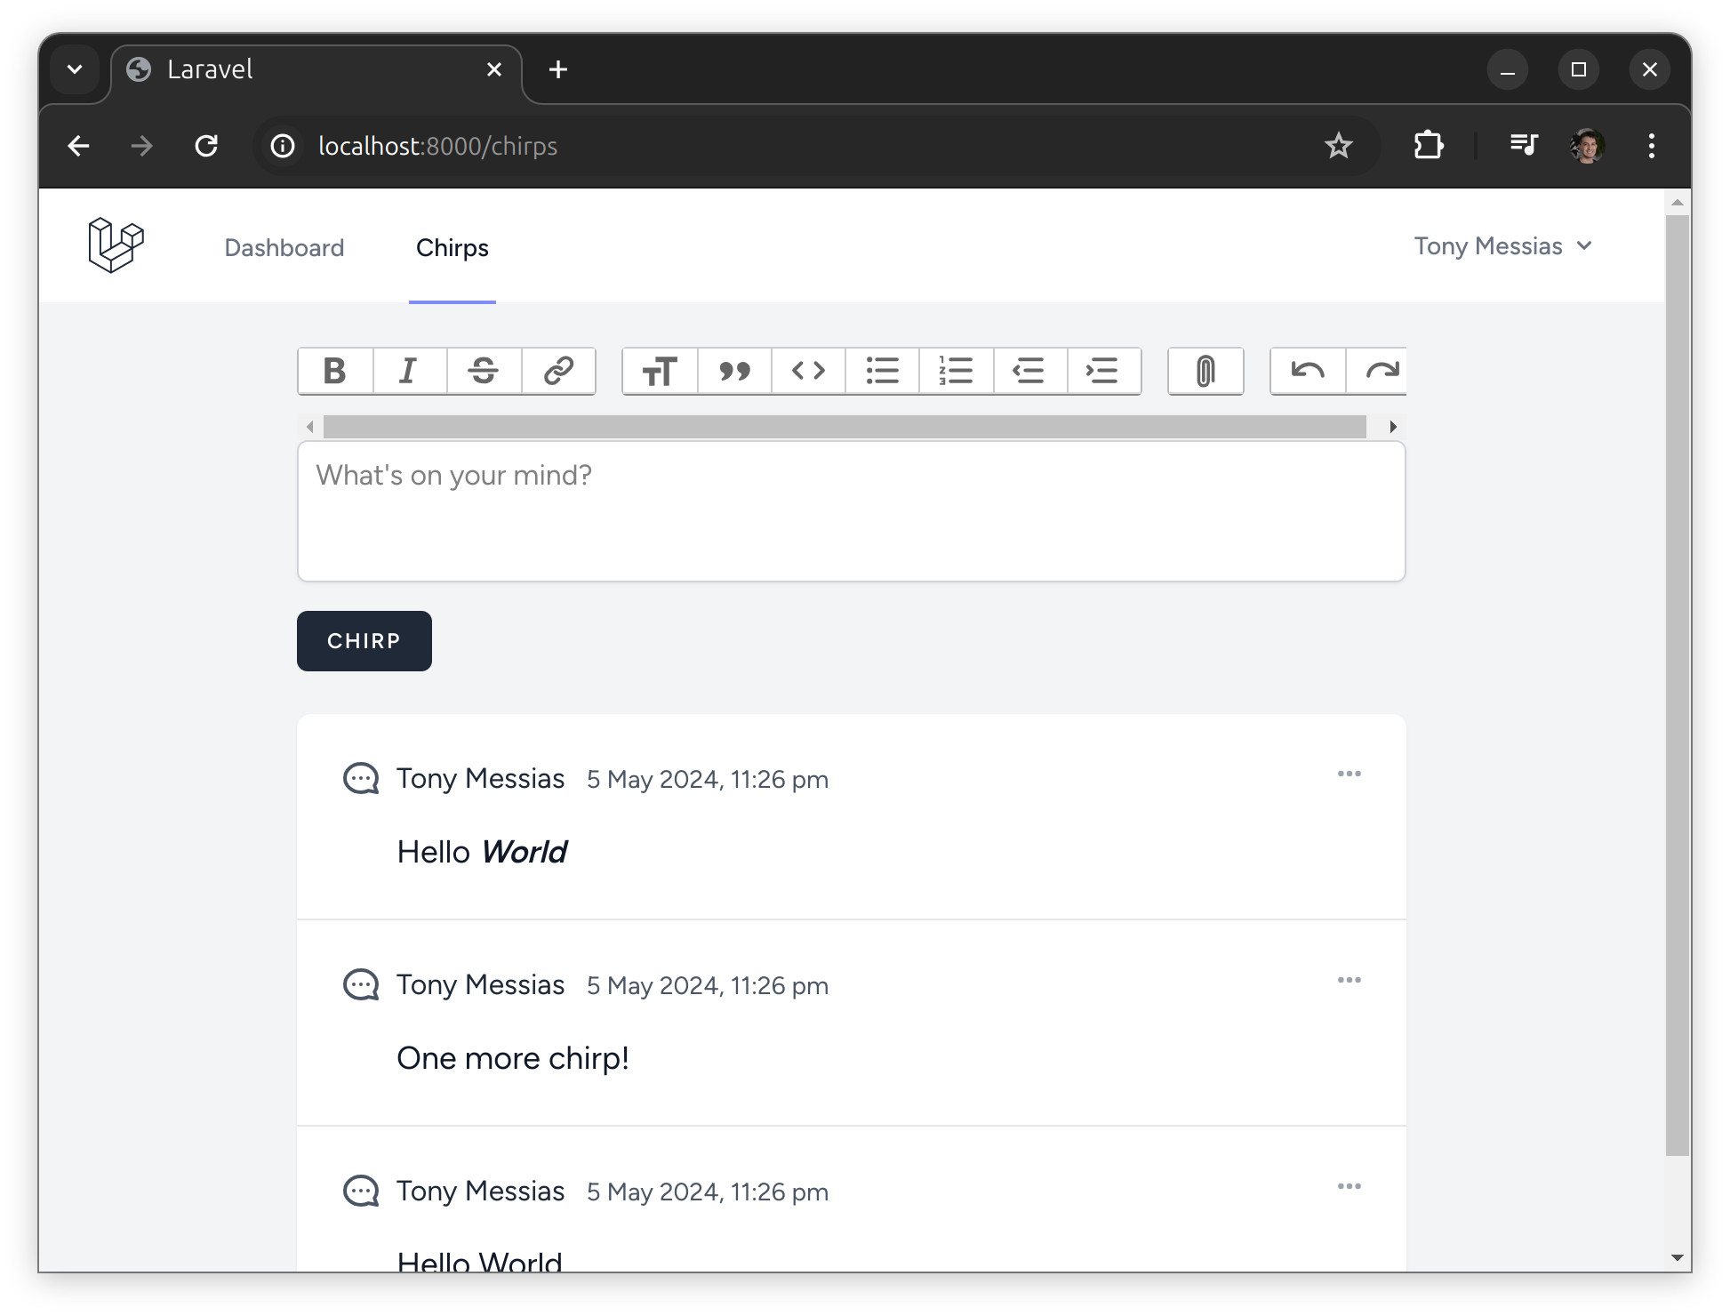Viewport: 1730px width, 1316px height.
Task: Insert a hyperlink in the editor
Action: 558,371
